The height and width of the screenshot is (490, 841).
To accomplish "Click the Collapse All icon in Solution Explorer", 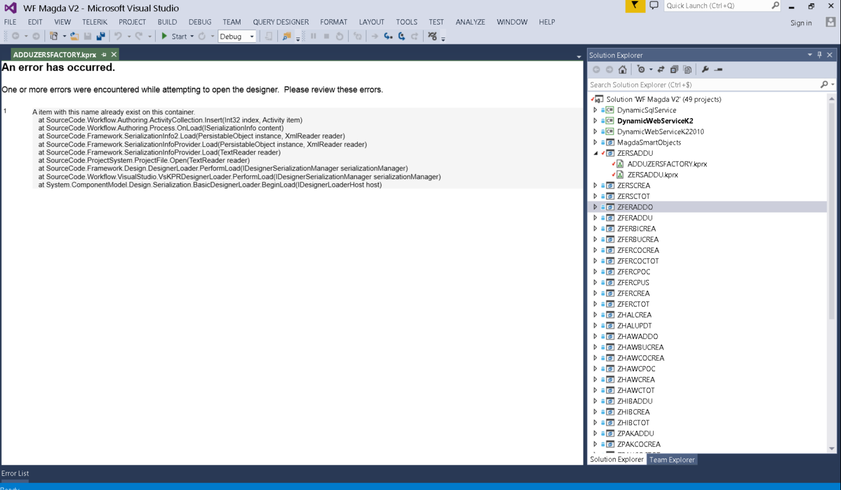I will point(674,70).
